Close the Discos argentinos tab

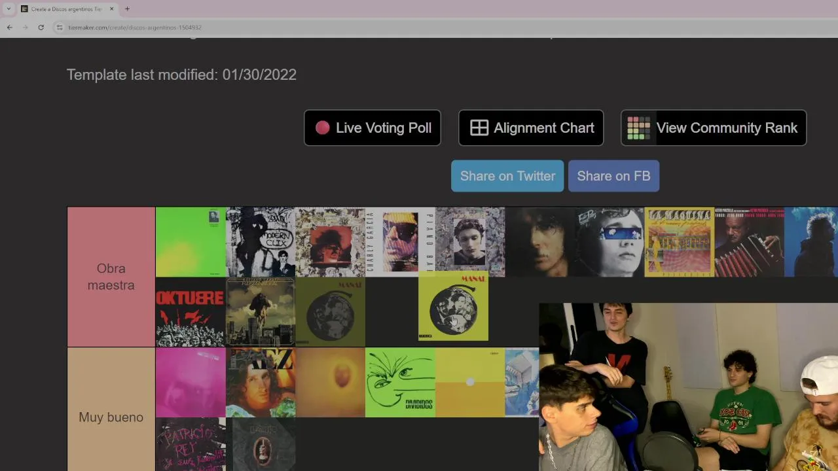pos(111,9)
